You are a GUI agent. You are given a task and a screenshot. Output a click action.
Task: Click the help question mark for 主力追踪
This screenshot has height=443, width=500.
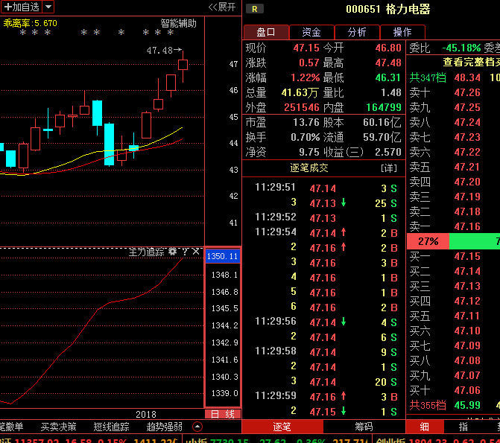click(x=185, y=252)
